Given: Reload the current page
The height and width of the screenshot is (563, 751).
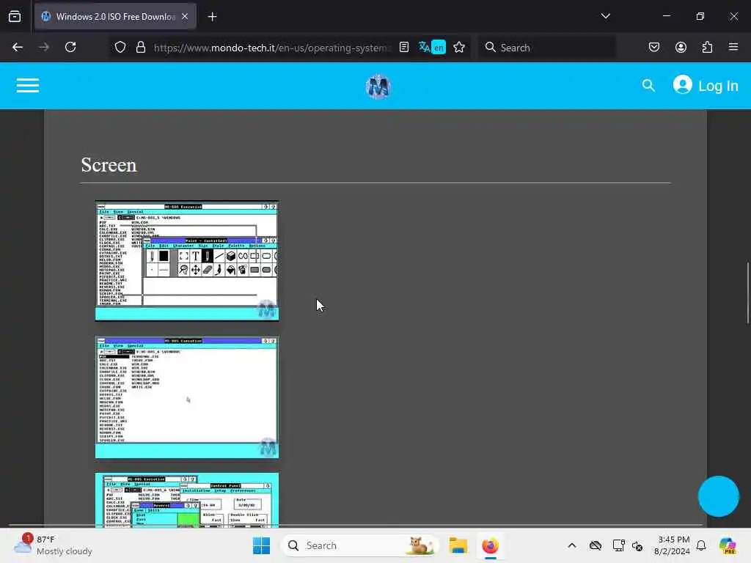Looking at the screenshot, I should pos(70,47).
